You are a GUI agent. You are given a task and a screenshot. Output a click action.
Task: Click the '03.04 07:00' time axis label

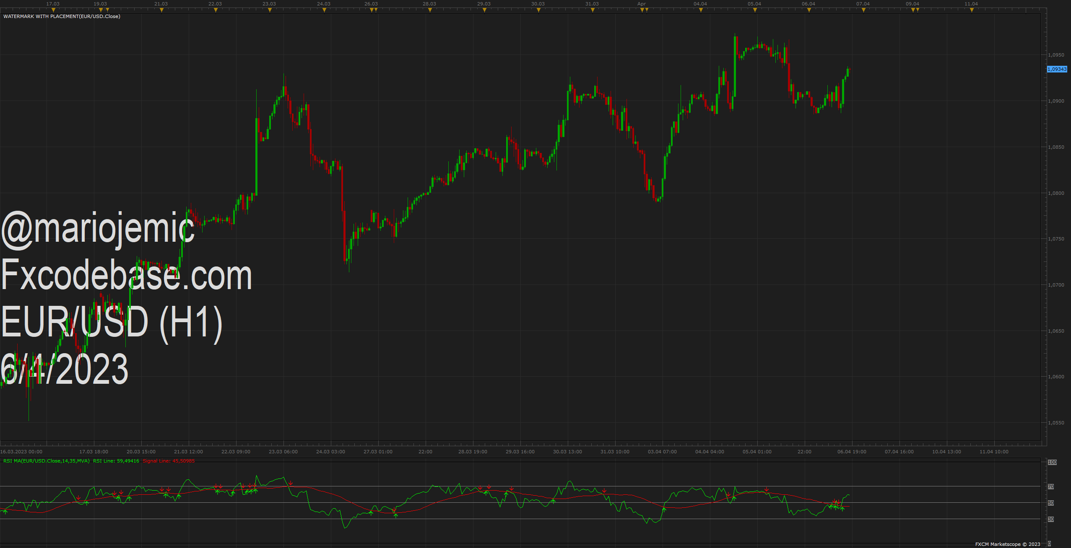pos(663,452)
